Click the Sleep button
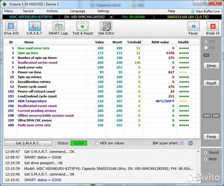The height and width of the screenshot is (186, 224). point(211,66)
